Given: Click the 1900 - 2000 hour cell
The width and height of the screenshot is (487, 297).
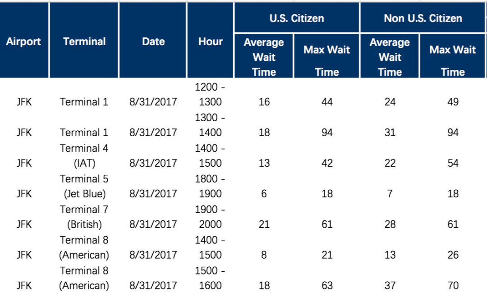Looking at the screenshot, I should tap(210, 217).
